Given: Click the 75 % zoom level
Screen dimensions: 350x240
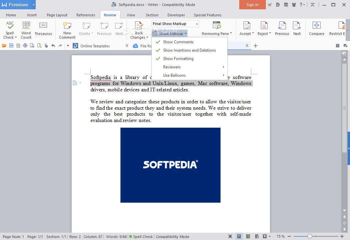Looking at the screenshot, I should [x=281, y=236].
